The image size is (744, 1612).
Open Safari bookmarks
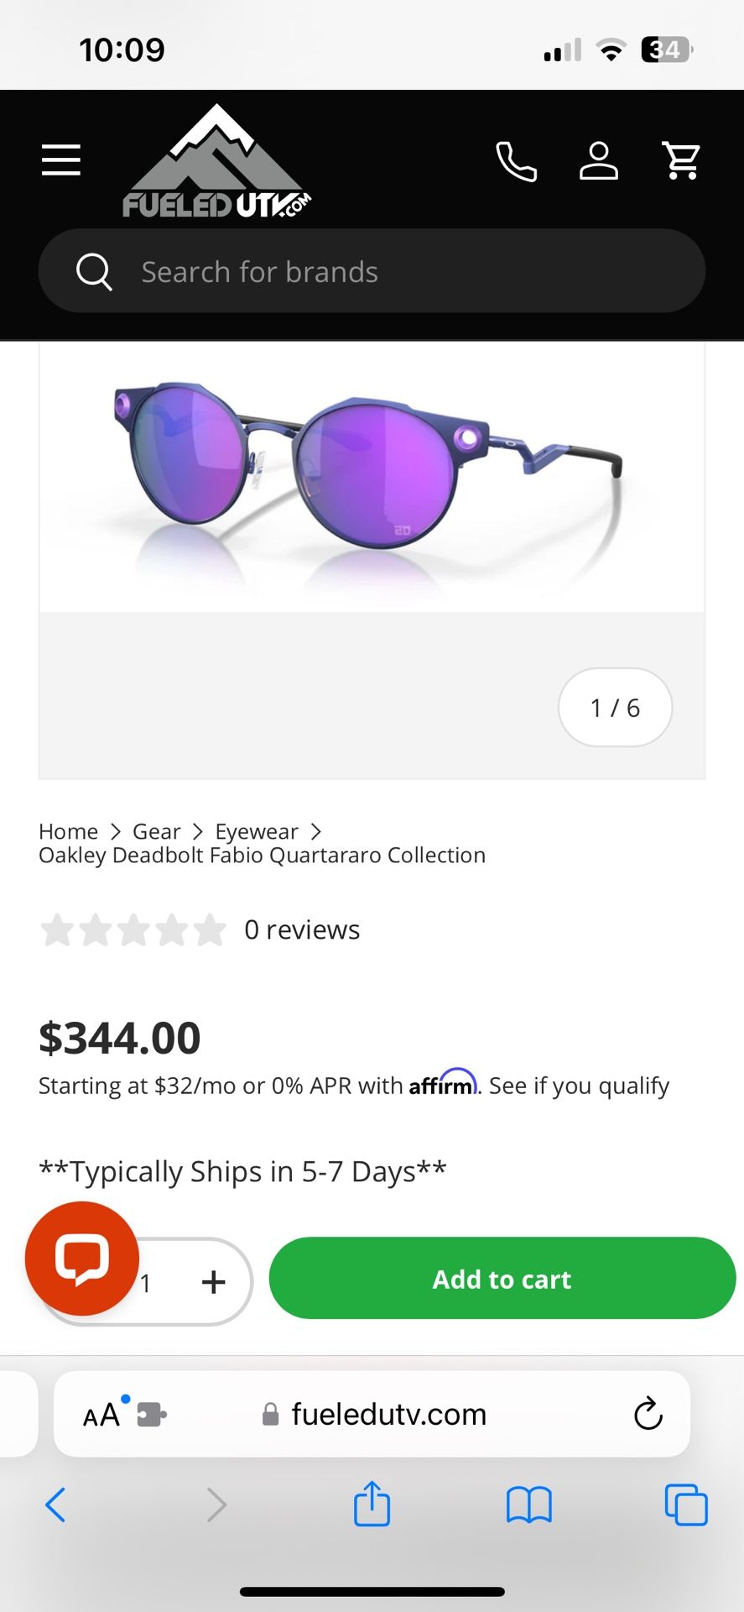click(528, 1505)
